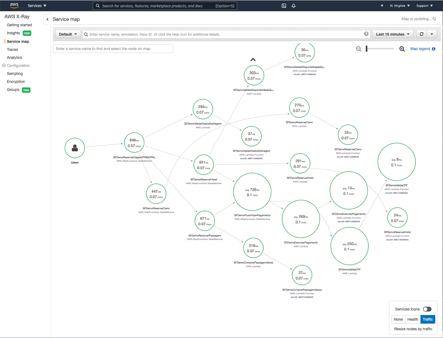The image size is (443, 338).
Task: Select Health node sizing option
Action: [413, 319]
